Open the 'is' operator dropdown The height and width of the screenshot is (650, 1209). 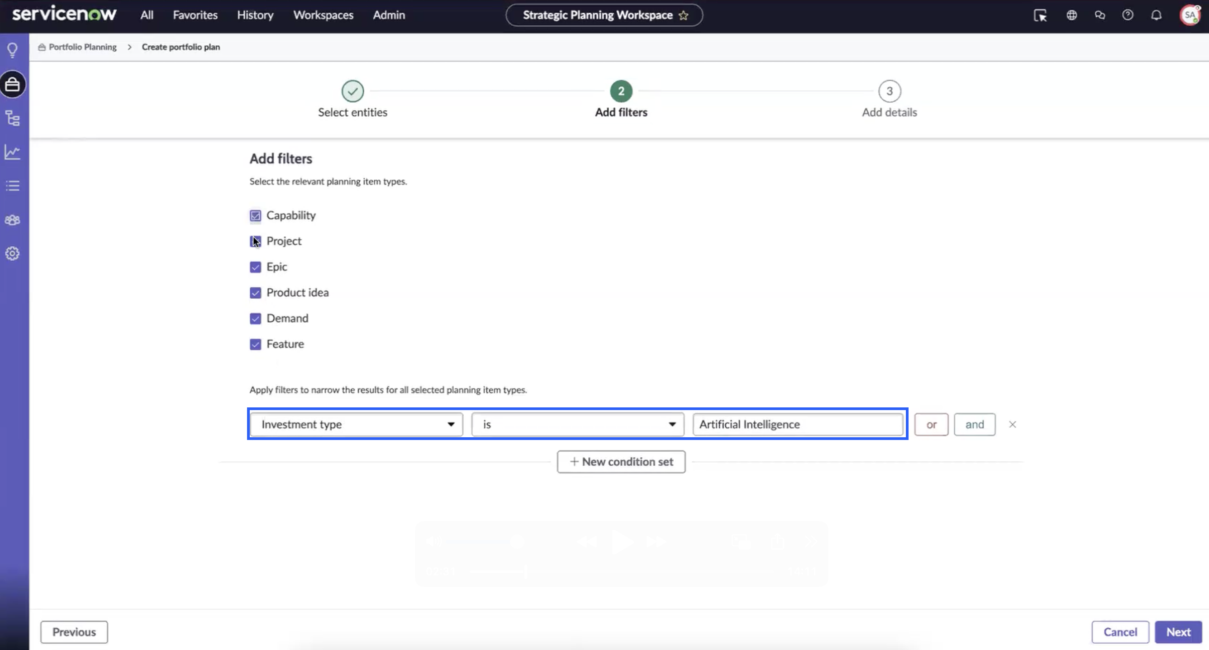point(578,425)
